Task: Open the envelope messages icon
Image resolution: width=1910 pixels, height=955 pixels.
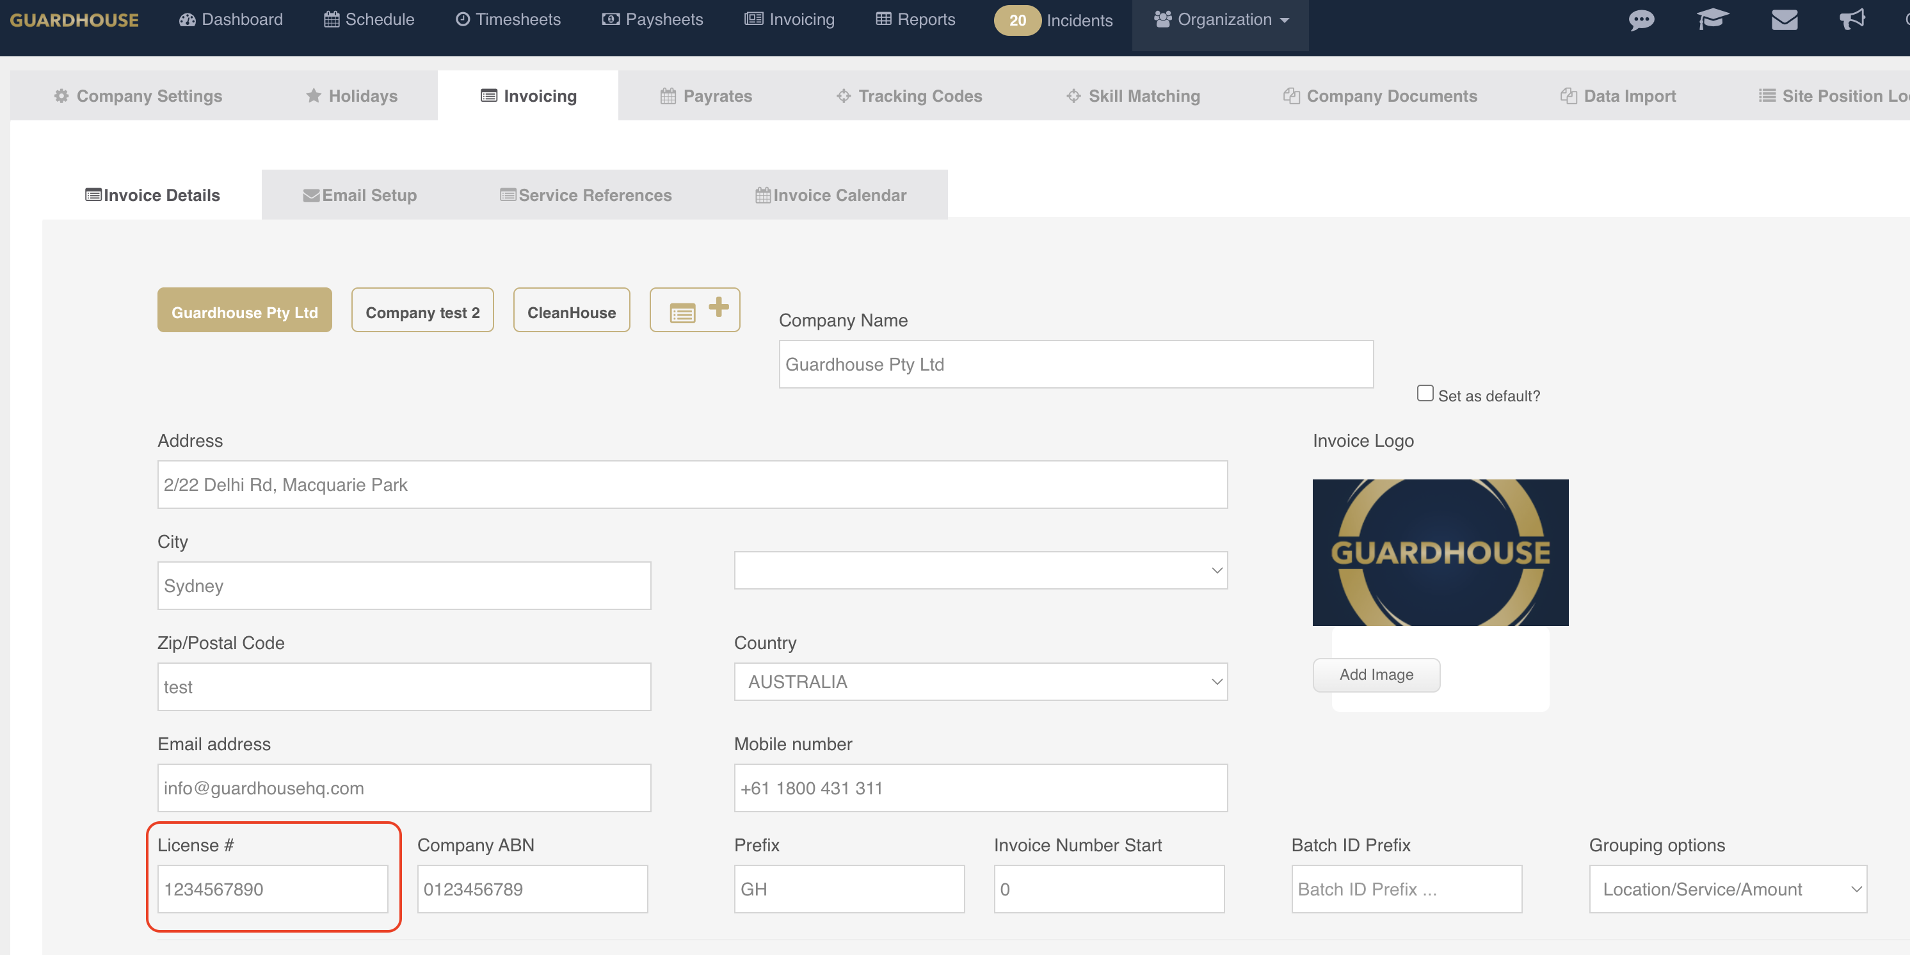Action: (x=1784, y=20)
